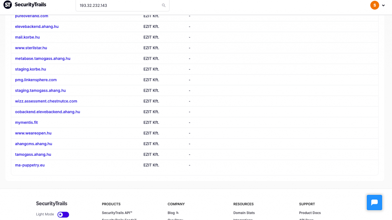The image size is (392, 220).
Task: Click the RESOURCES footer heading
Action: tap(243, 204)
